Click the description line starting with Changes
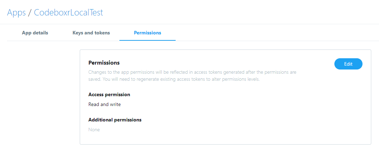 (192, 72)
